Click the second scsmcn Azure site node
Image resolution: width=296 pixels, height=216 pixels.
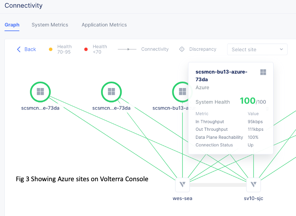pyautogui.click(x=111, y=92)
